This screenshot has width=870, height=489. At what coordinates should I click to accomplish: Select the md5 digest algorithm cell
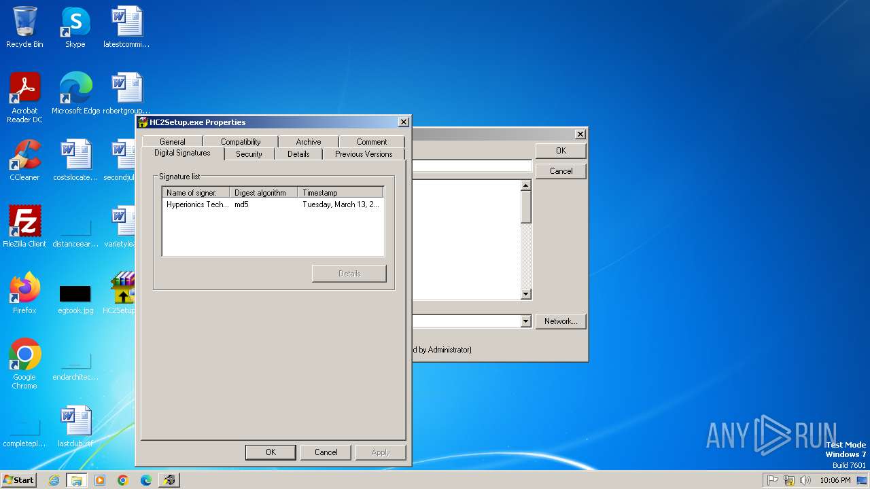(x=241, y=204)
